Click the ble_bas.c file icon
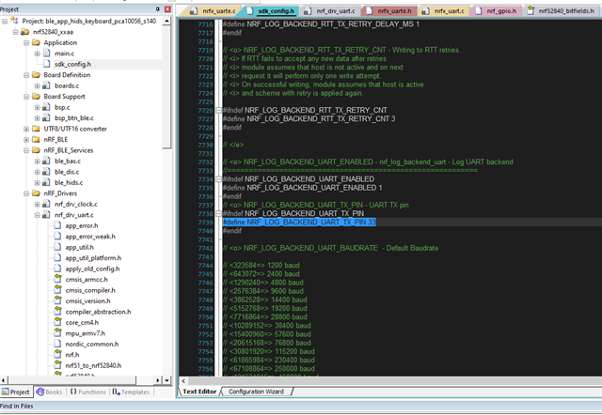 click(x=46, y=161)
